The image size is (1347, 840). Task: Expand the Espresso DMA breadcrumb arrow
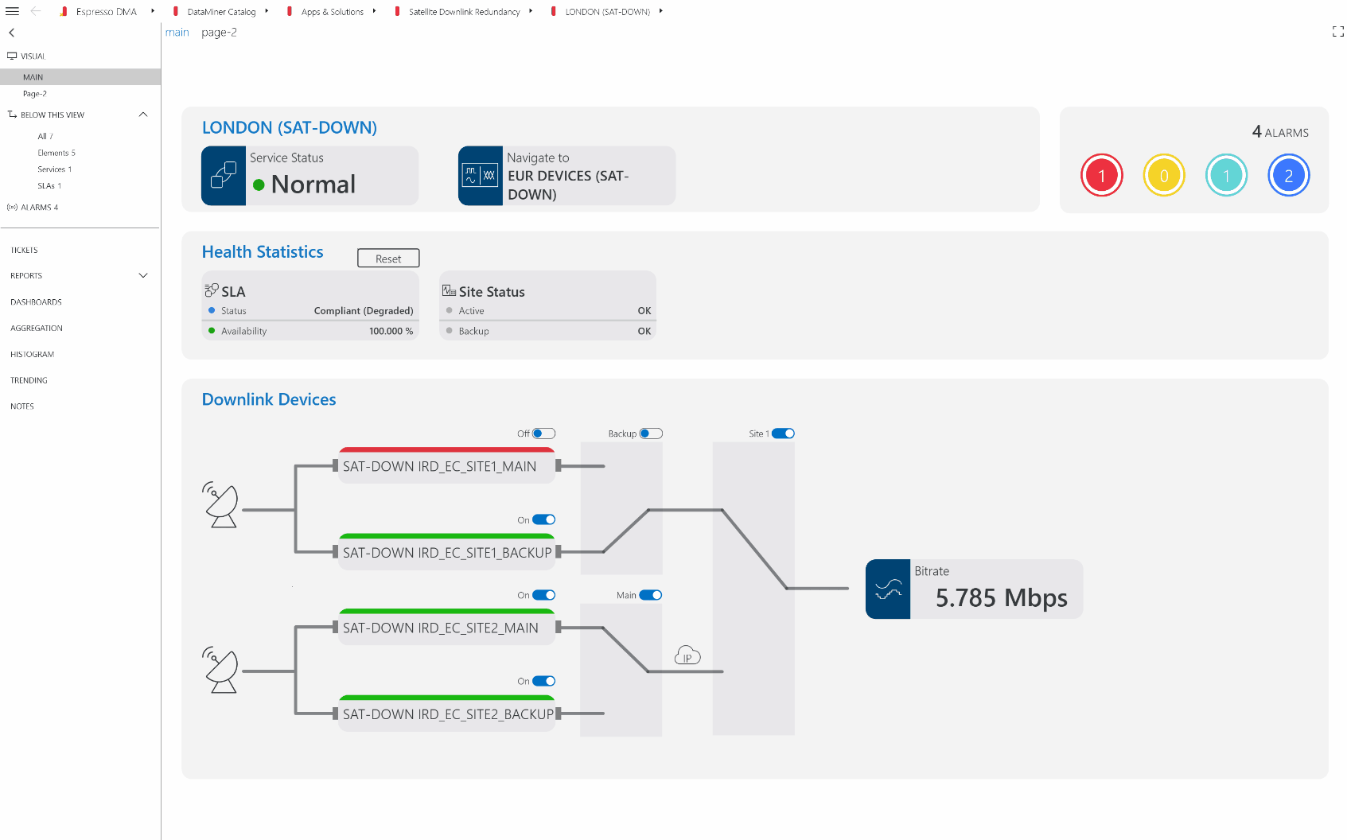(x=153, y=11)
